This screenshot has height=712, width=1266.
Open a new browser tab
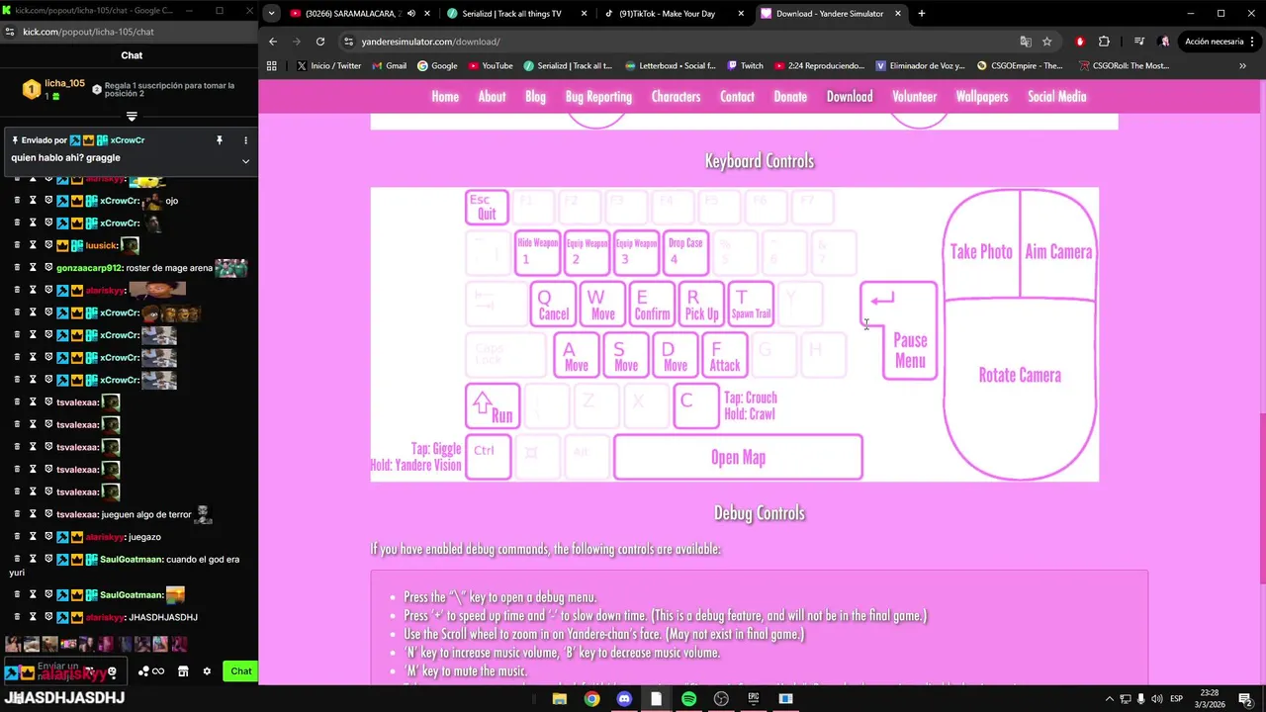click(922, 14)
